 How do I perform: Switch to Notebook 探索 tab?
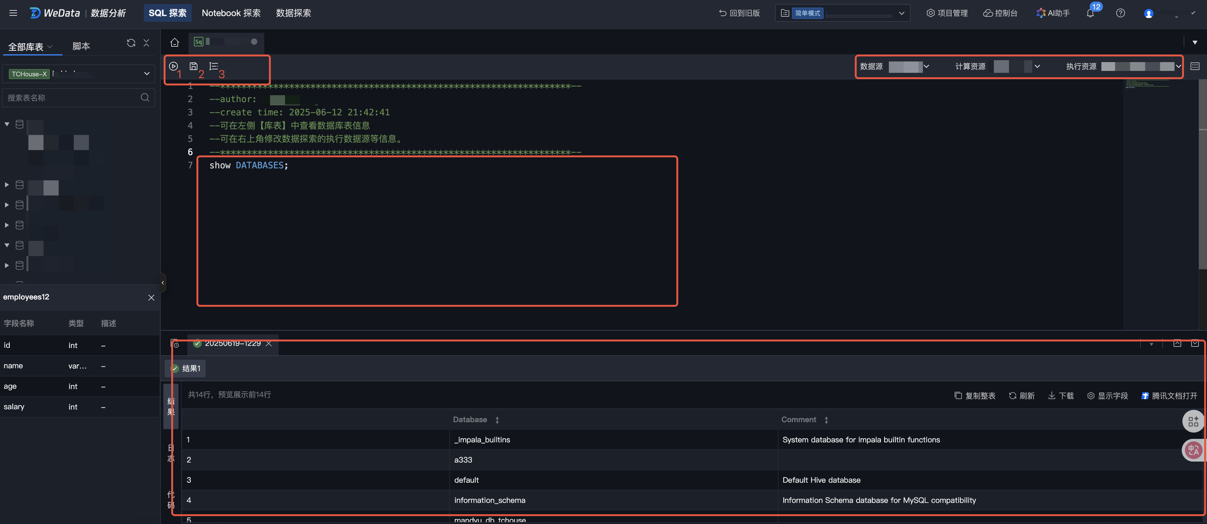pos(231,13)
